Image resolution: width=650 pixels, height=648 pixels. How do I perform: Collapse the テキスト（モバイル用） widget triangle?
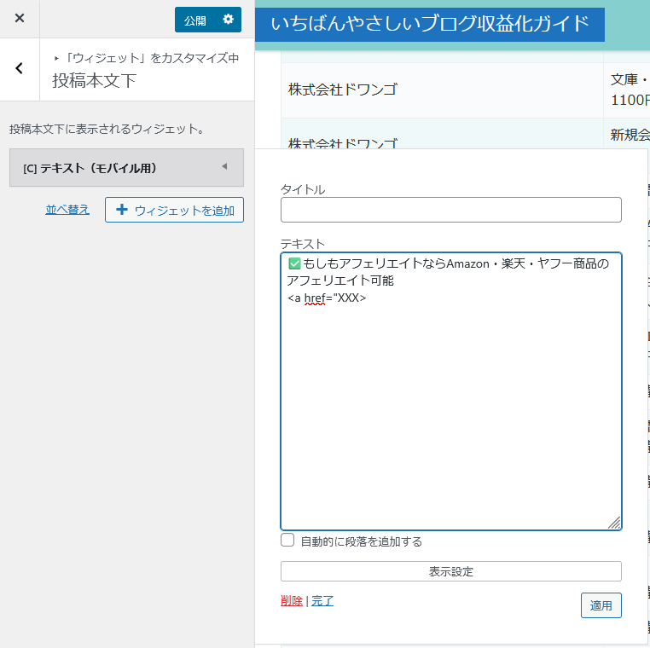coord(224,167)
